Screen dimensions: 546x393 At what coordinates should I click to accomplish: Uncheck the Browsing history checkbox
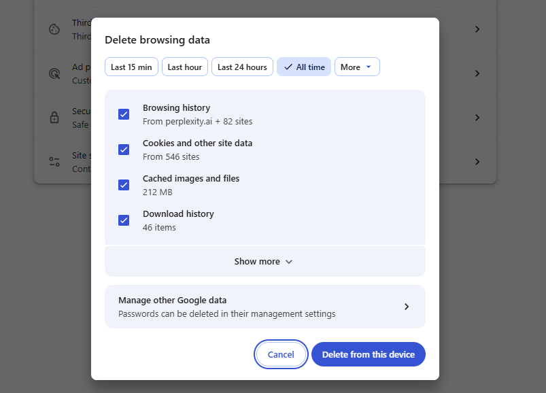pos(124,114)
